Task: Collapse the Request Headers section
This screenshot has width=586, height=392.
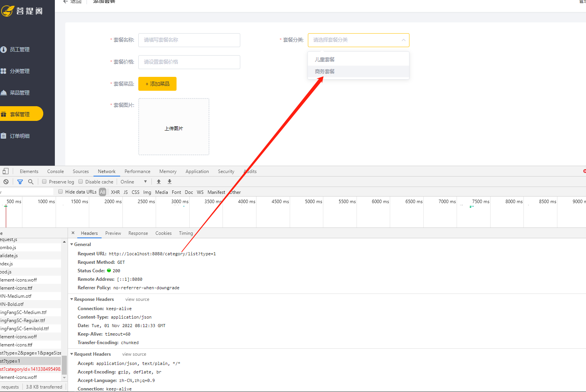Action: pos(72,354)
